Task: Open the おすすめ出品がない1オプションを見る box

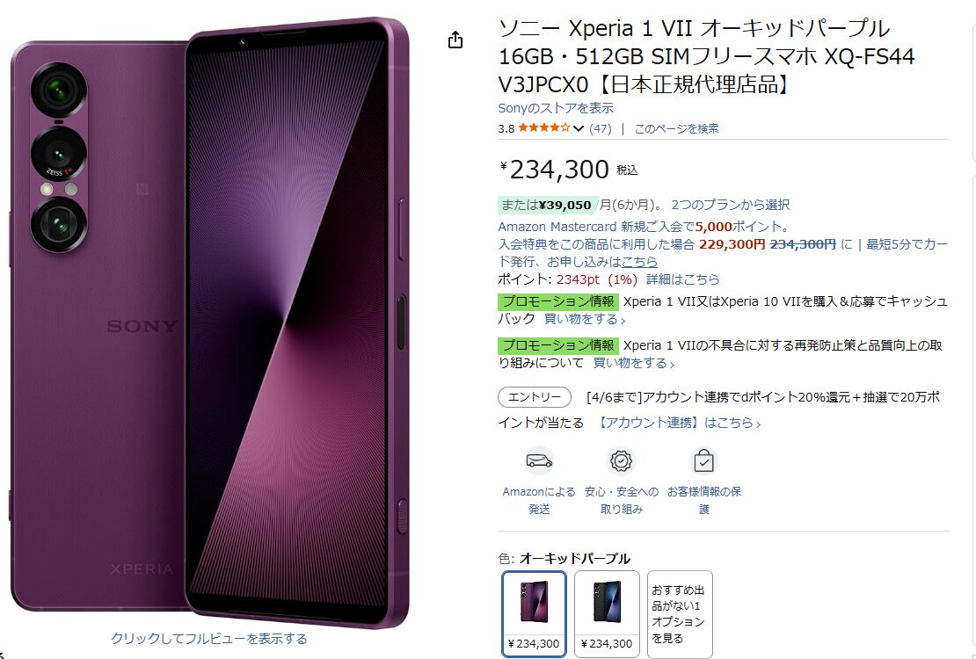Action: [x=680, y=613]
